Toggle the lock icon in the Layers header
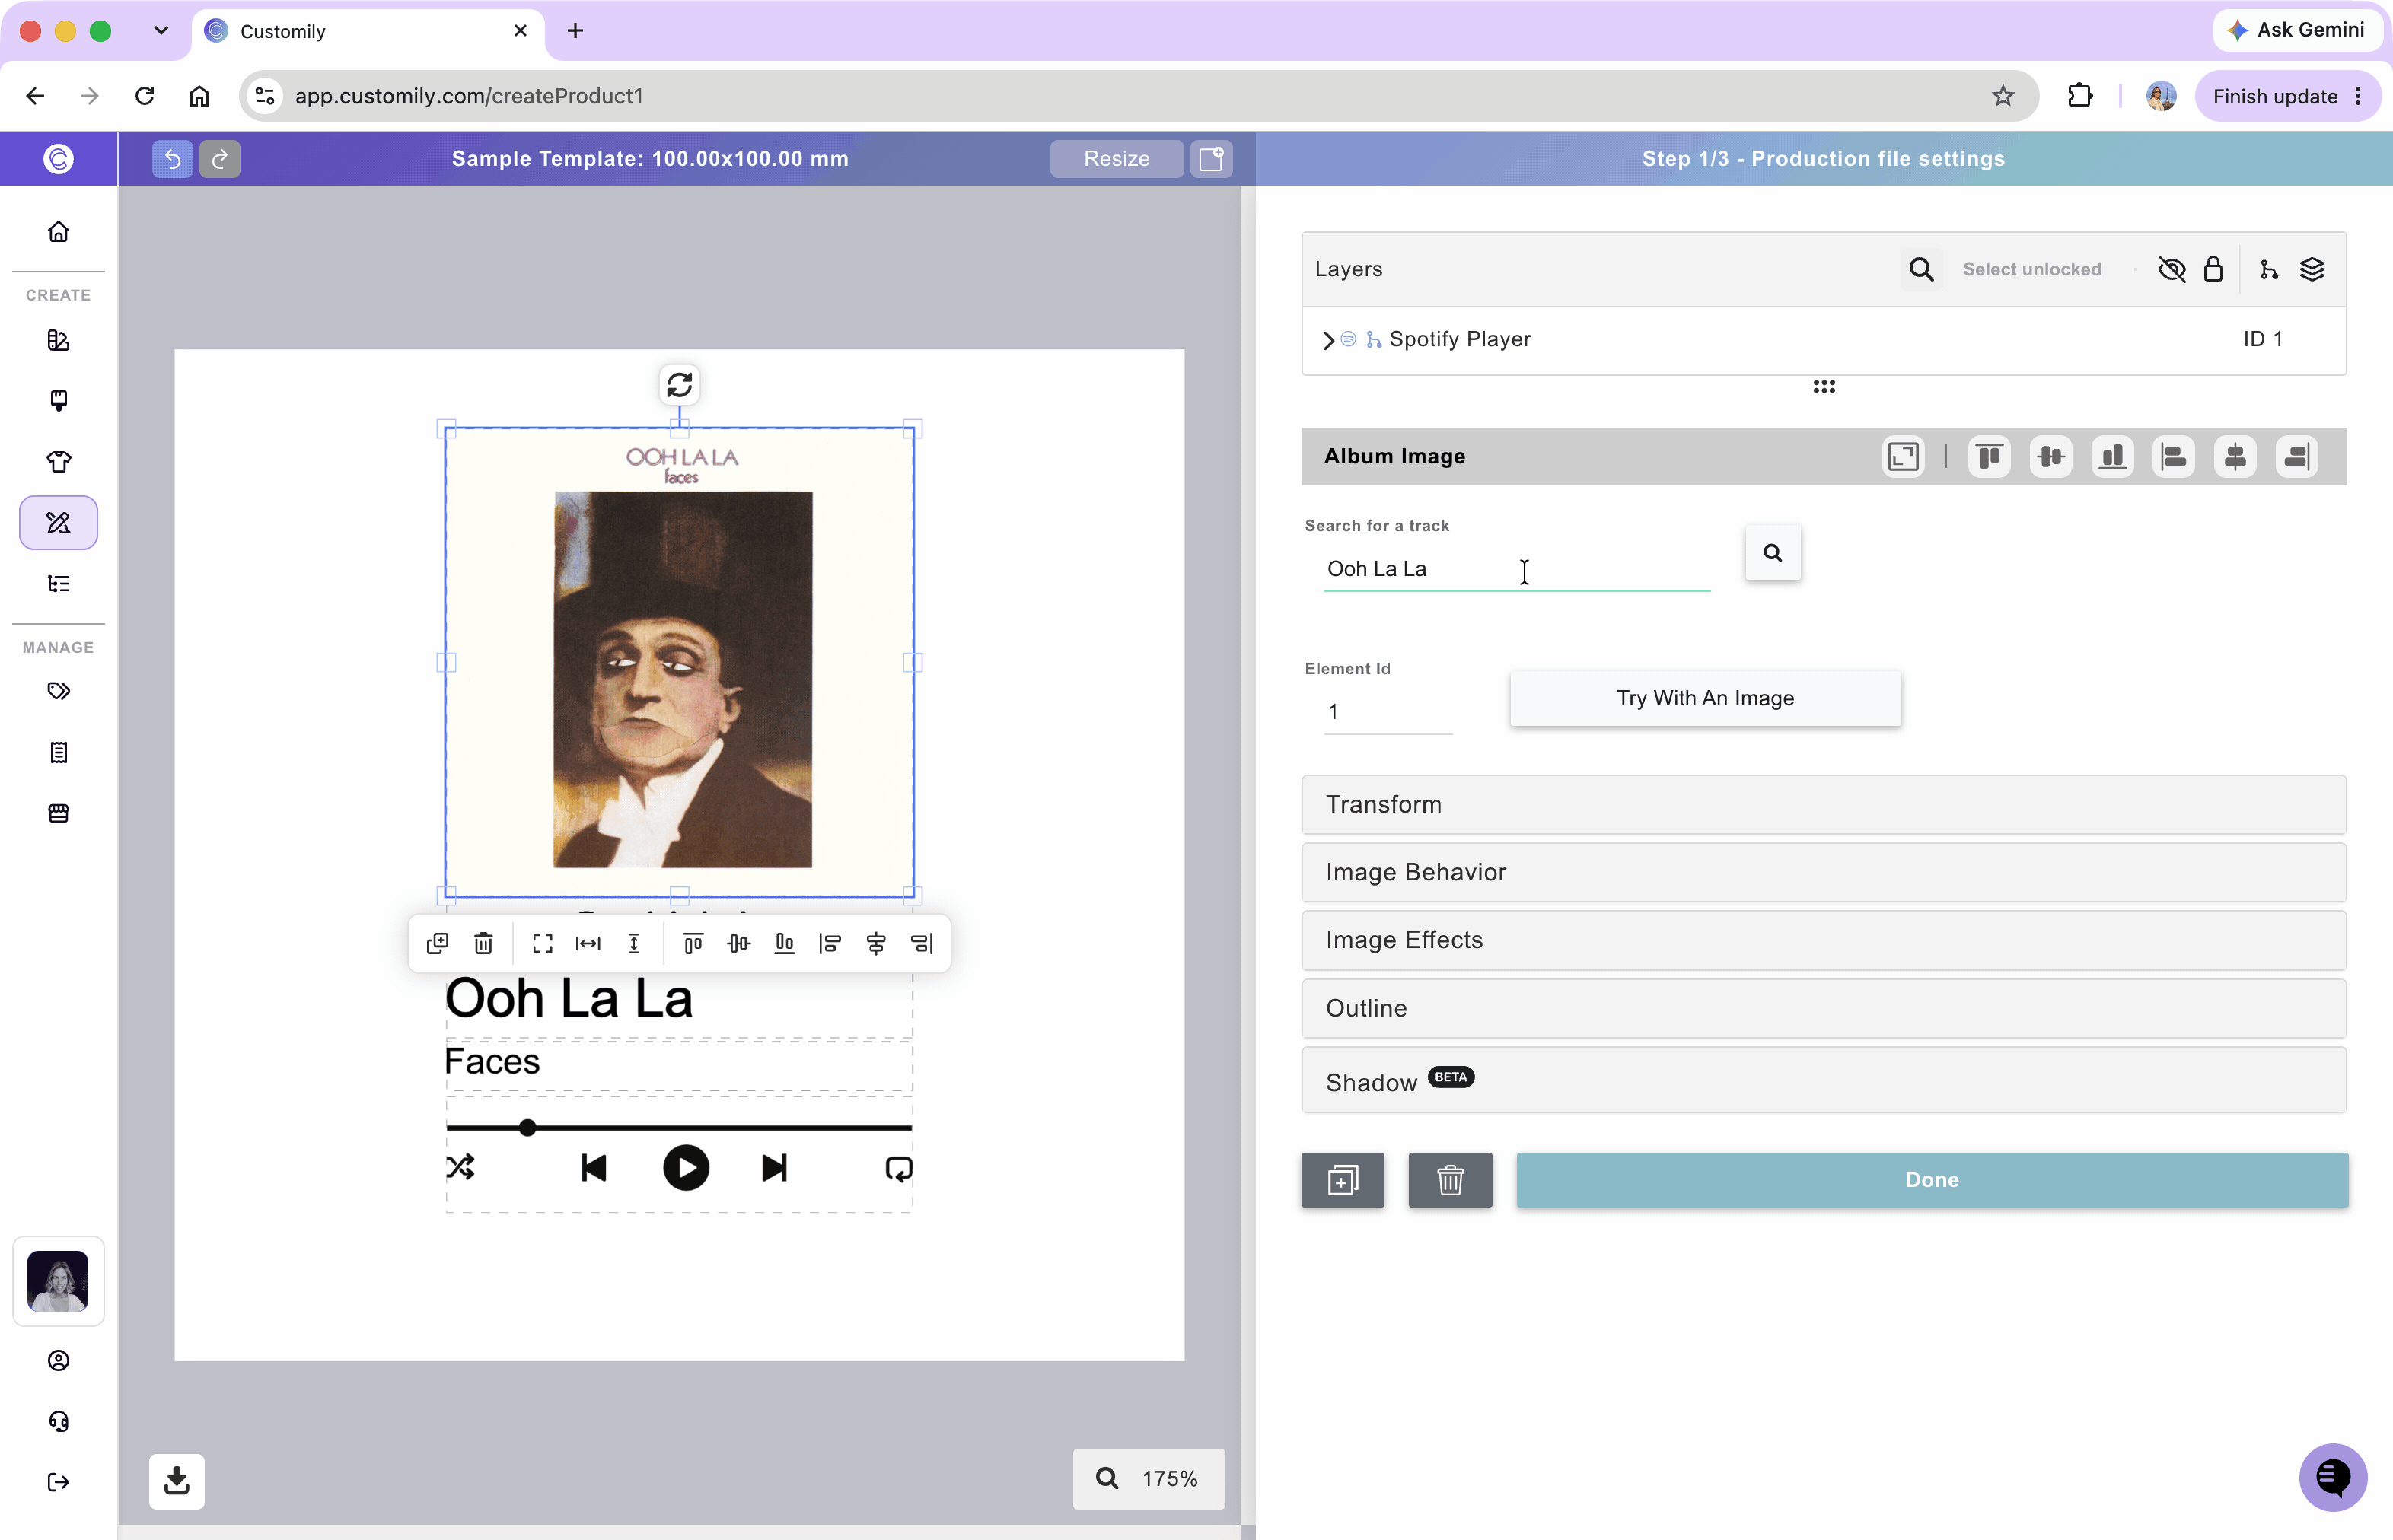This screenshot has width=2393, height=1540. (x=2213, y=269)
